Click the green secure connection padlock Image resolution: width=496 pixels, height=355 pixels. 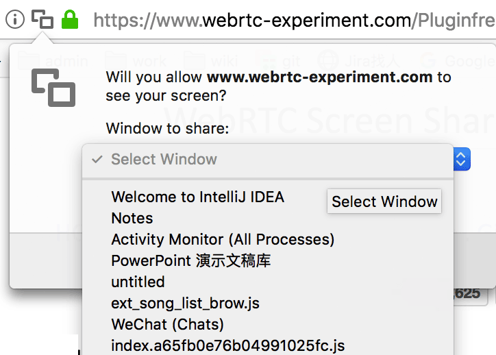(70, 19)
